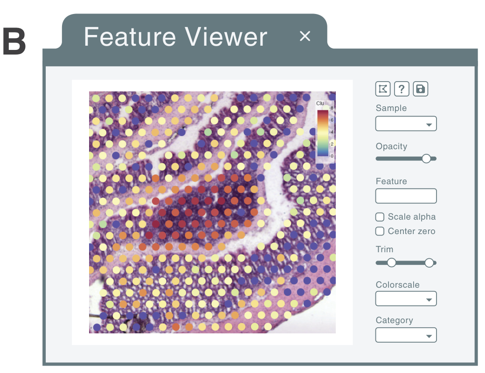Open the Sample dropdown

406,124
